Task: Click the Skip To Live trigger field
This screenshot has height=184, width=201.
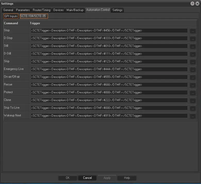Action: tap(109, 108)
